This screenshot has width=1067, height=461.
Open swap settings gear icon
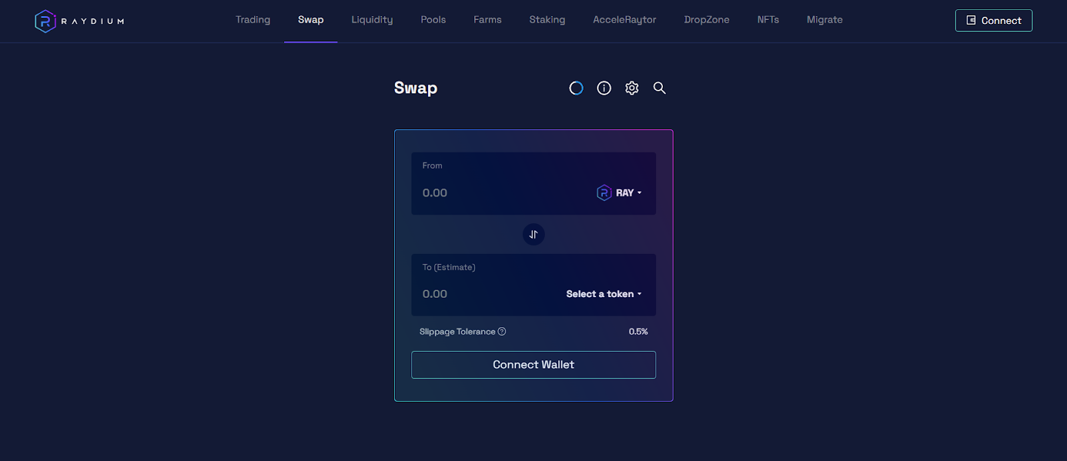[632, 88]
